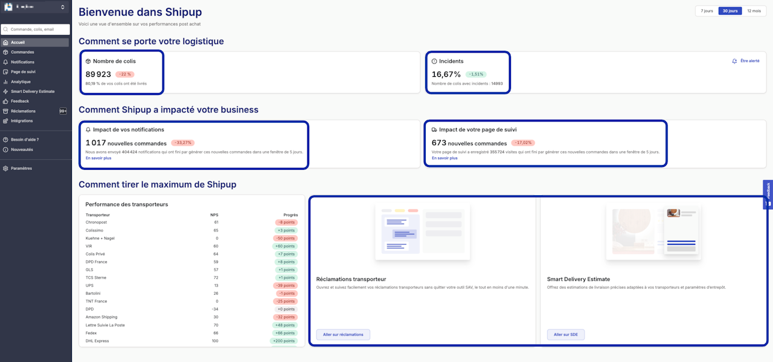
Task: Click the Réclamations archive icon in sidebar
Action: [x=5, y=111]
